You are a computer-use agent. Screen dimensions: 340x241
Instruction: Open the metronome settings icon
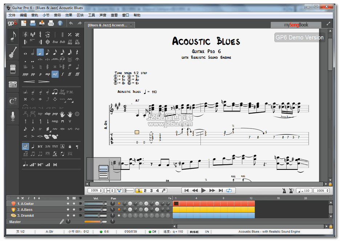click(x=284, y=191)
